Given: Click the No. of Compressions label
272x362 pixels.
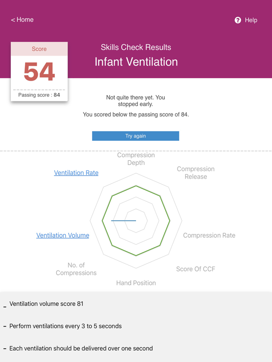Looking at the screenshot, I should pyautogui.click(x=76, y=269).
